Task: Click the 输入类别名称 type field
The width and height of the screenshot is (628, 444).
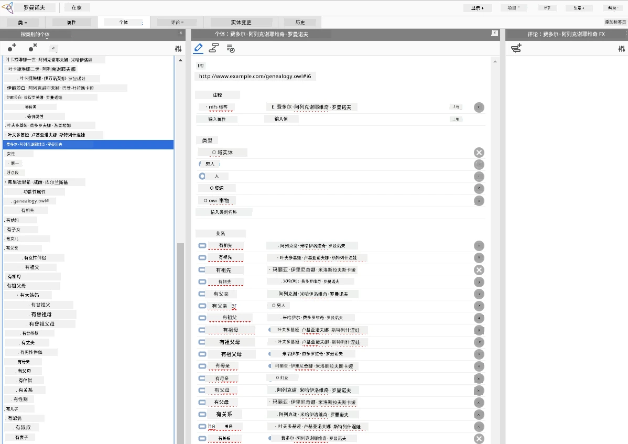Action: click(x=223, y=212)
